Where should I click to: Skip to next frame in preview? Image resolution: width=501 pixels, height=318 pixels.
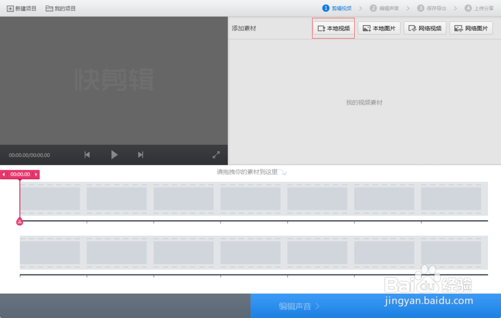(141, 155)
